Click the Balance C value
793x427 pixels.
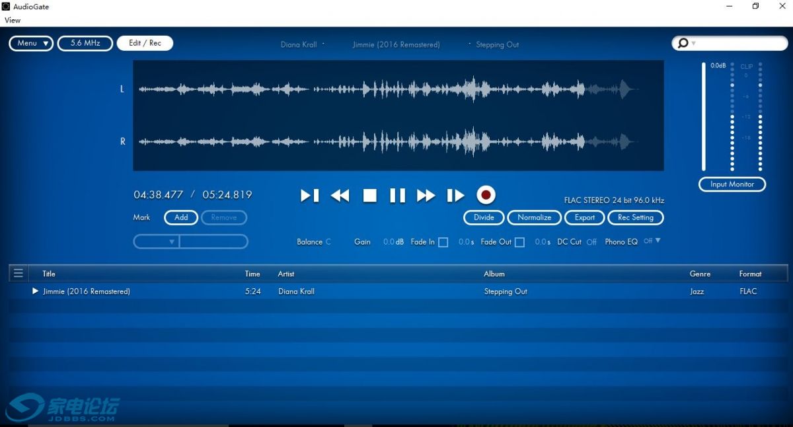pyautogui.click(x=328, y=242)
